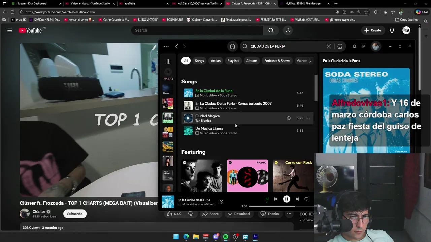Open the Spotify profile avatar menu
Image resolution: width=431 pixels, height=242 pixels.
[x=376, y=46]
